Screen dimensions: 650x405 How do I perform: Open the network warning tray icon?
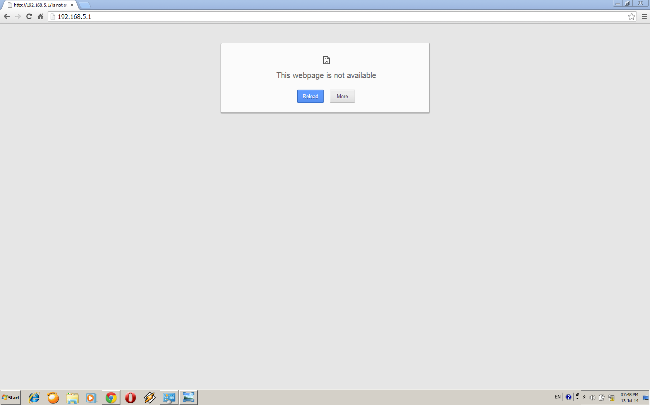(x=611, y=397)
